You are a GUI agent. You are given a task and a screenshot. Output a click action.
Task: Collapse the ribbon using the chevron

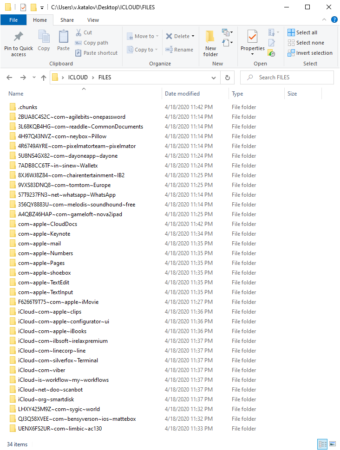(324, 19)
